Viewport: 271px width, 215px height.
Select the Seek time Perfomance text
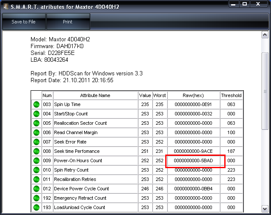[x=77, y=151]
